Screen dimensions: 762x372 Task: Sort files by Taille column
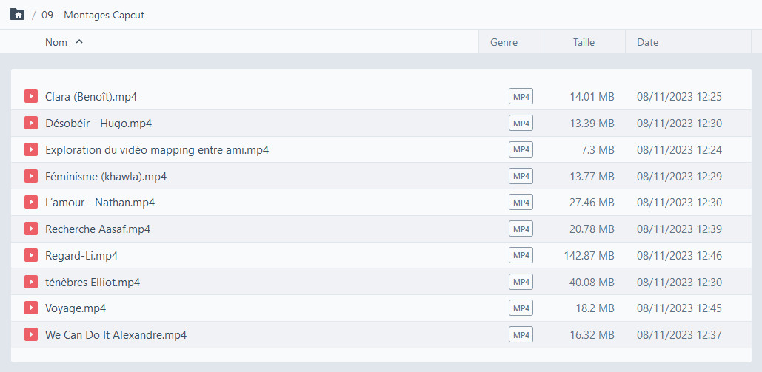(584, 42)
